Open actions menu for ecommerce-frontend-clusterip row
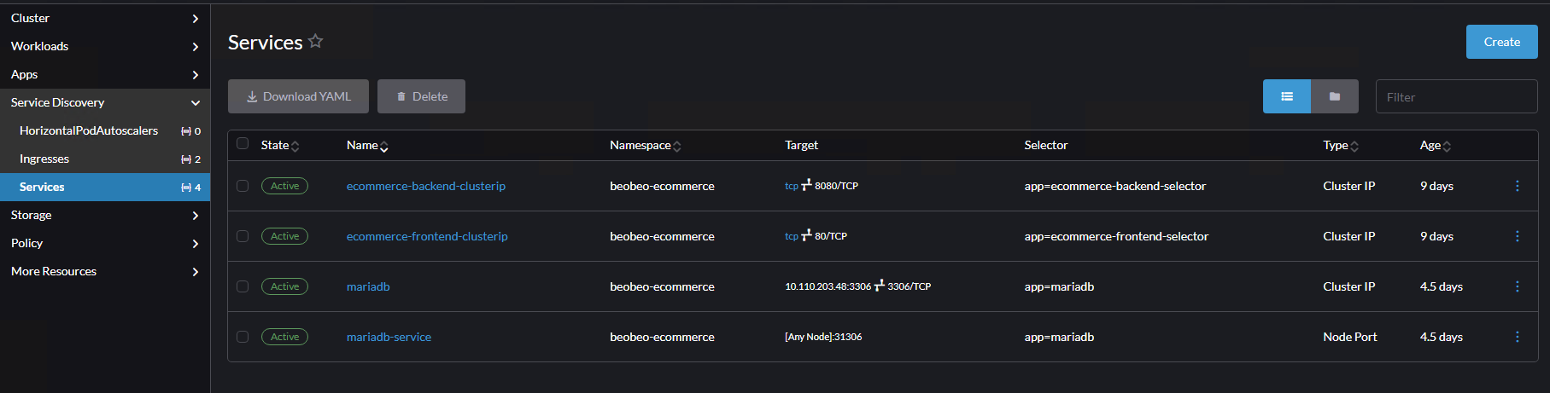This screenshot has height=393, width=1550. [x=1517, y=236]
